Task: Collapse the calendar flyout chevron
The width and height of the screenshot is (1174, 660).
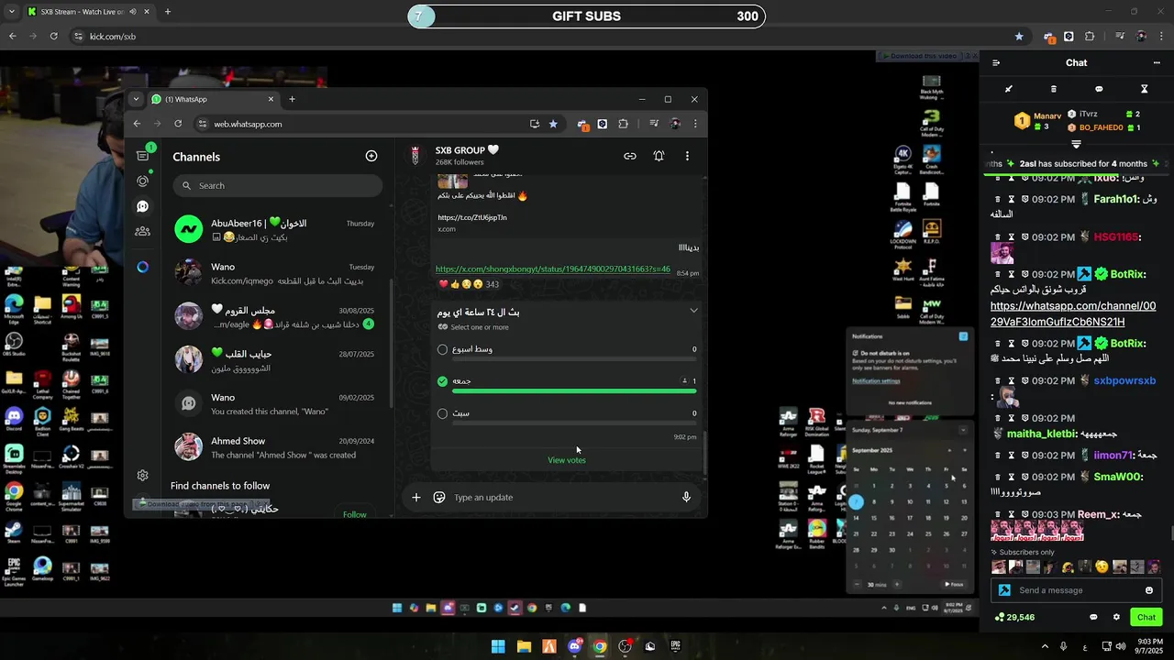Action: tap(962, 430)
